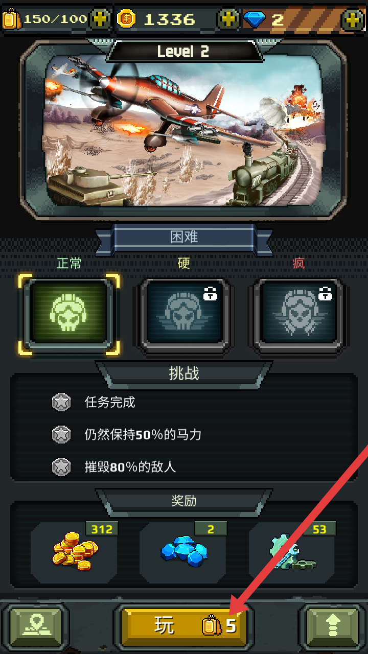
Task: Tap the blue diamond gem icon
Action: click(x=254, y=19)
